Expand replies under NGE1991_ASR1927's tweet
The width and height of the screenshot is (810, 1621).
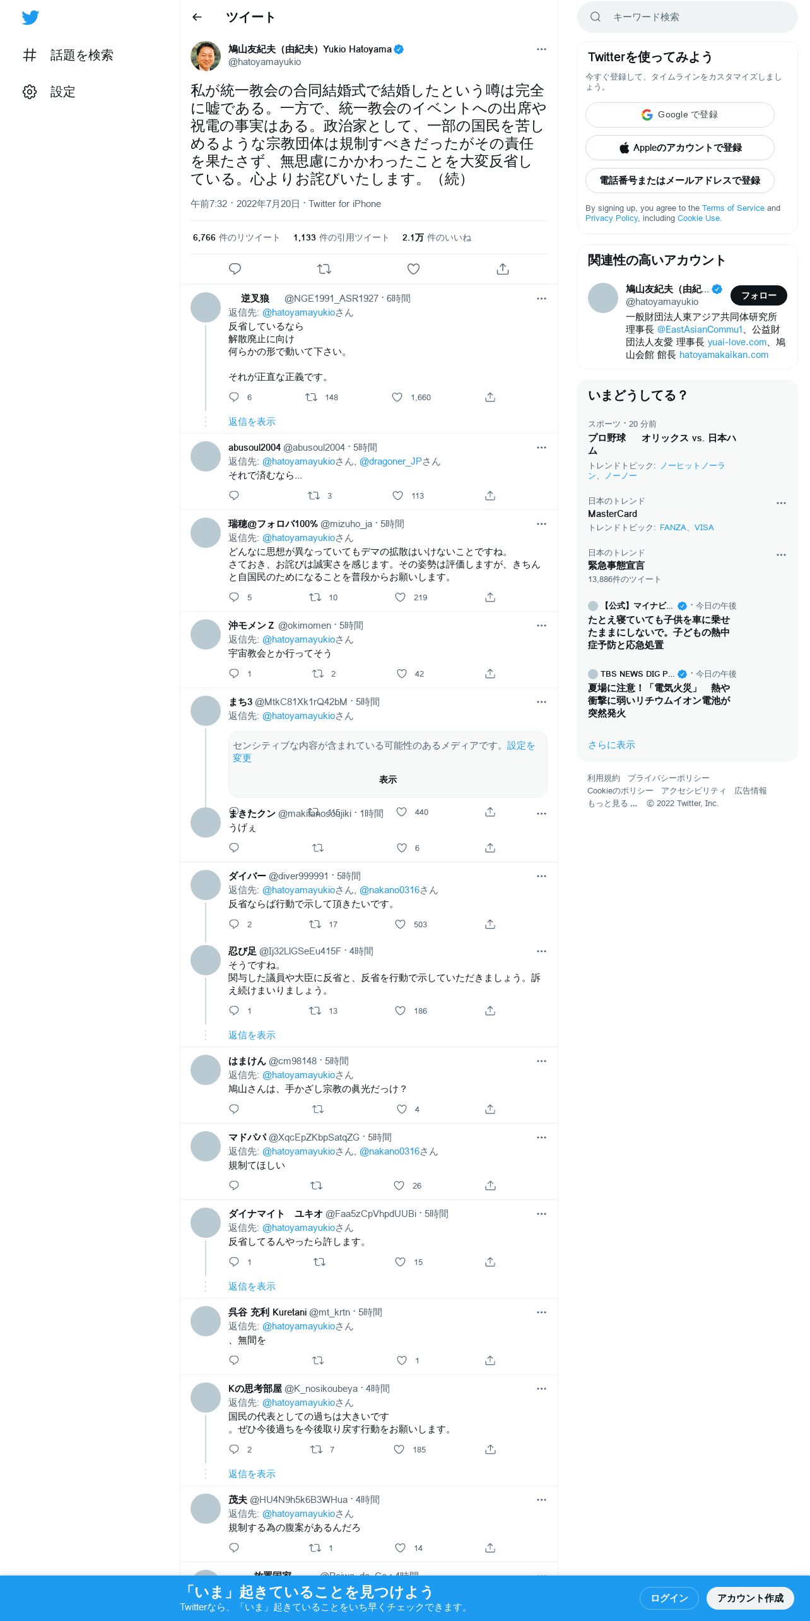252,422
